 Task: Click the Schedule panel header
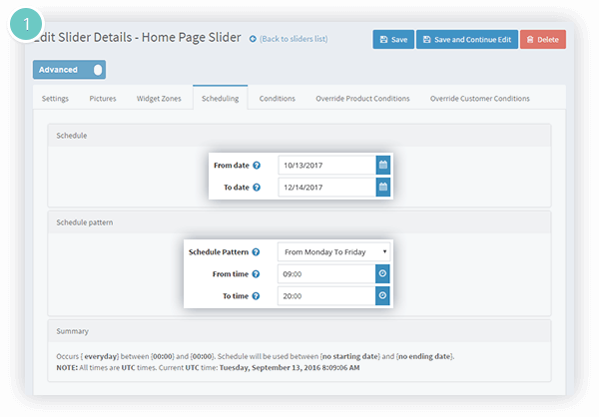(x=299, y=136)
